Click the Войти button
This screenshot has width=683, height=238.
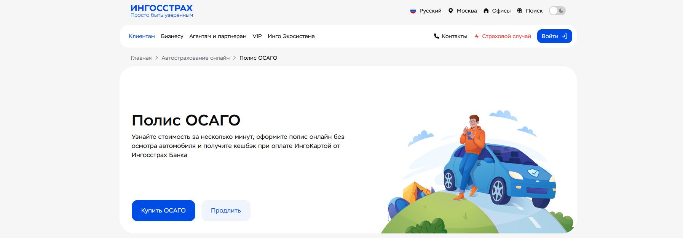554,36
